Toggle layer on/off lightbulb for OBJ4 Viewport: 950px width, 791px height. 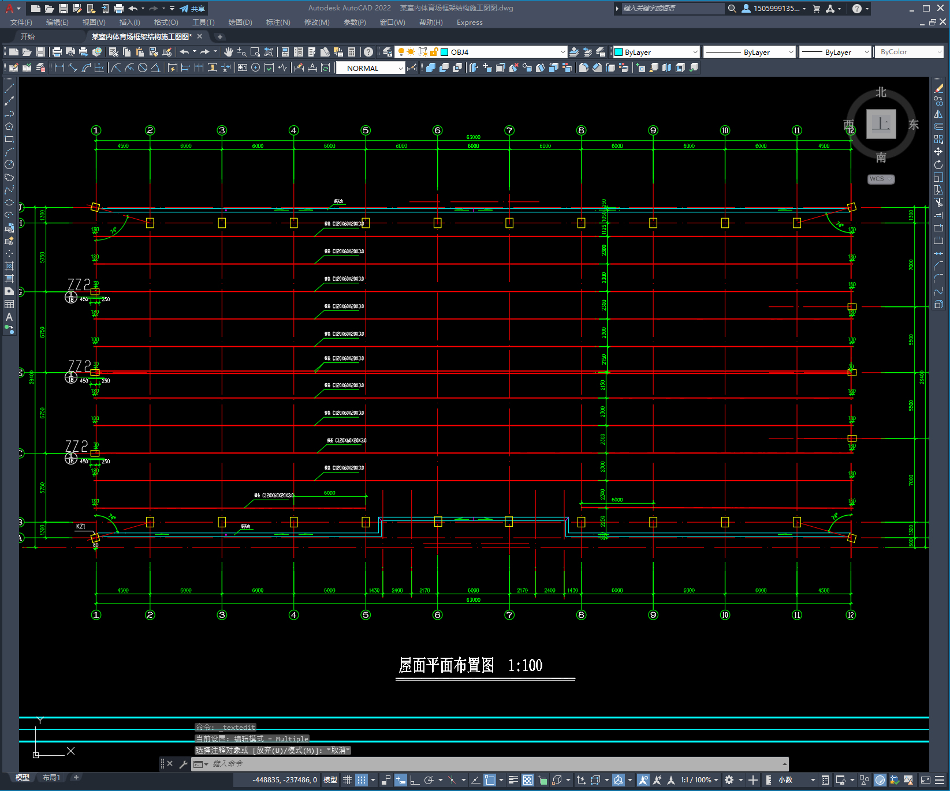click(401, 52)
